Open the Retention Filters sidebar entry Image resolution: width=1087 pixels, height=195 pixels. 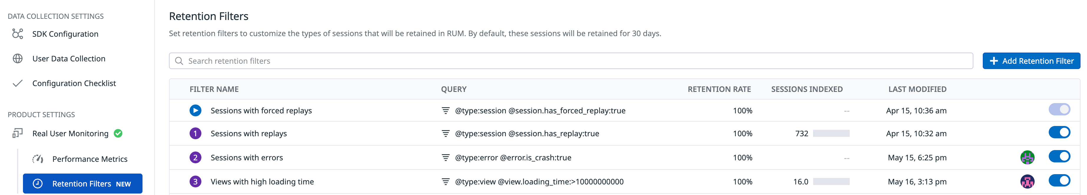point(83,184)
